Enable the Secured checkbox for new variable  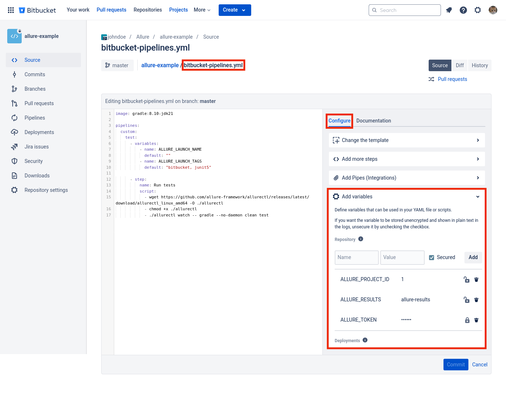tap(432, 257)
